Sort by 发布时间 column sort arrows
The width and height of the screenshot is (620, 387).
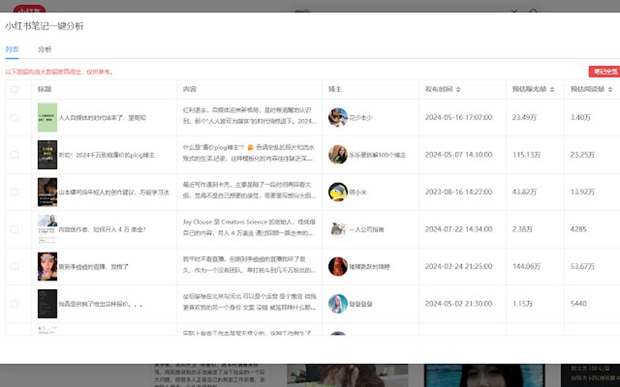(x=458, y=89)
